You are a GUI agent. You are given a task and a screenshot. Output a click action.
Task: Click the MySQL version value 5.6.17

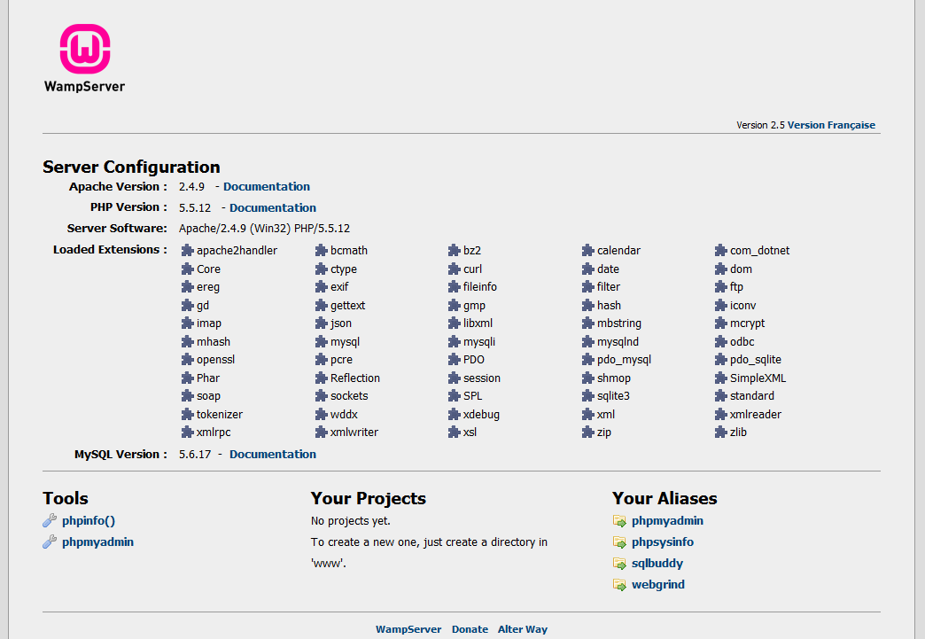(195, 455)
